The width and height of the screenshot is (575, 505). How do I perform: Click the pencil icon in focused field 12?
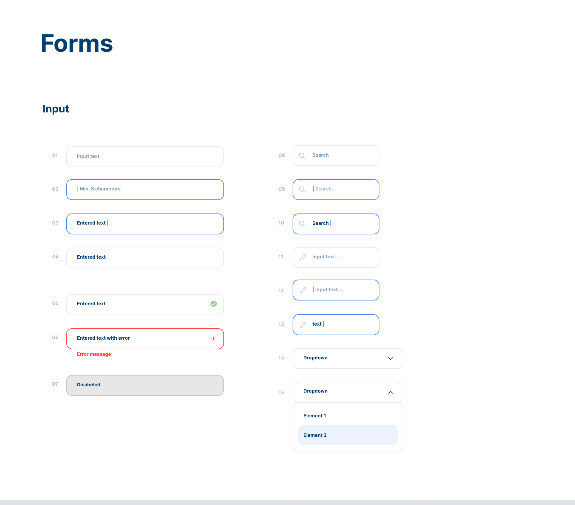pos(303,290)
